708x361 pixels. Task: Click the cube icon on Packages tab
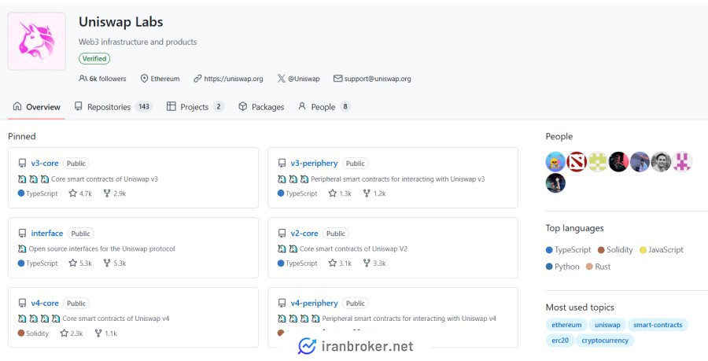pos(243,106)
